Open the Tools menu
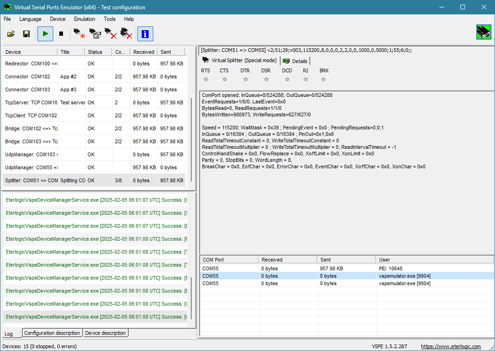 point(110,19)
